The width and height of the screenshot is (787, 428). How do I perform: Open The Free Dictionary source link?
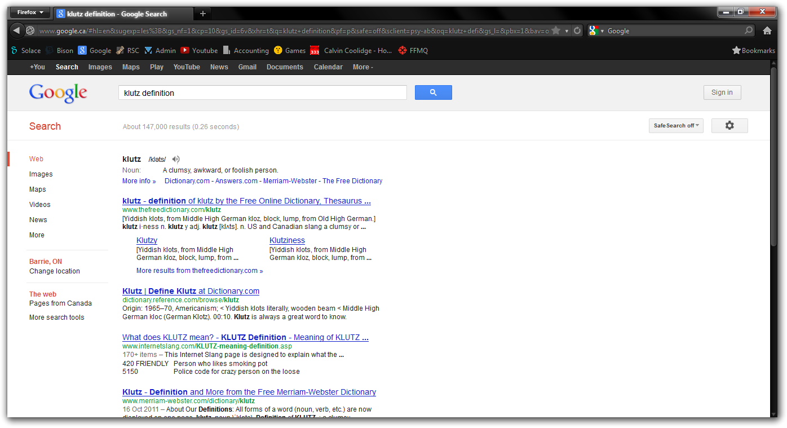(352, 181)
